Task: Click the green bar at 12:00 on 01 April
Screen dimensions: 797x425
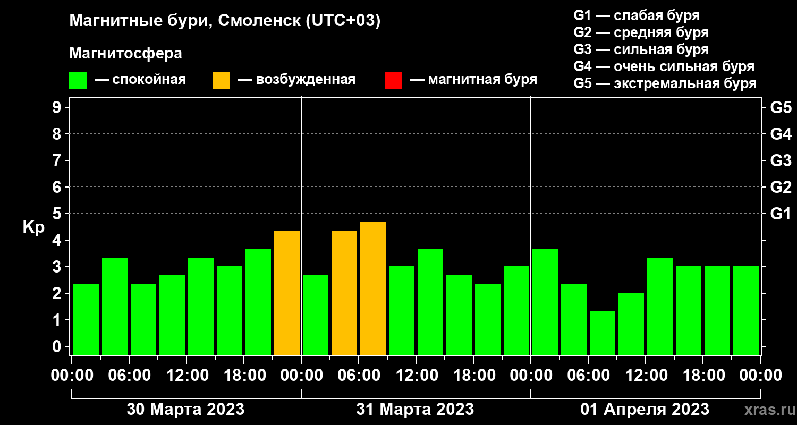Action: (x=660, y=307)
